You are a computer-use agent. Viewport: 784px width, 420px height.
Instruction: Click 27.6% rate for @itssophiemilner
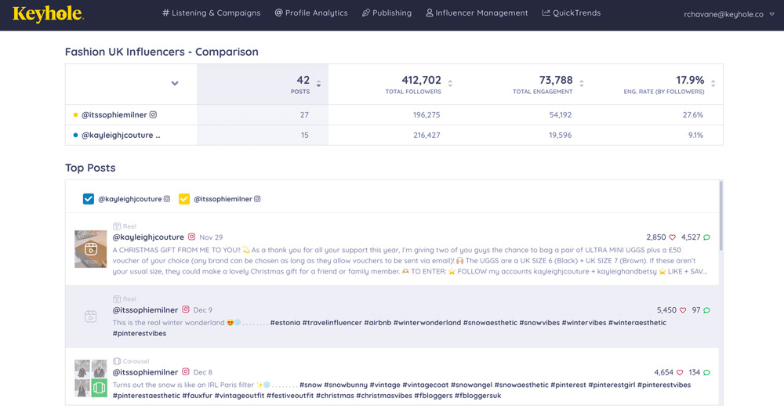coord(693,115)
